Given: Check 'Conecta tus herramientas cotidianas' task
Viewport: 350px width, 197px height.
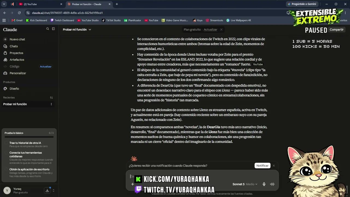Looking at the screenshot, I should (6, 153).
